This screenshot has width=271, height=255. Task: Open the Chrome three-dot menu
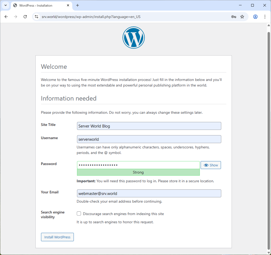(x=265, y=16)
